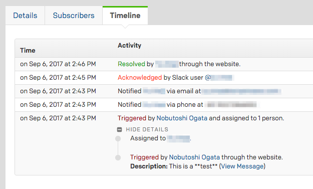The width and height of the screenshot is (313, 189).
Task: Click the Resolved status text
Action: click(131, 64)
